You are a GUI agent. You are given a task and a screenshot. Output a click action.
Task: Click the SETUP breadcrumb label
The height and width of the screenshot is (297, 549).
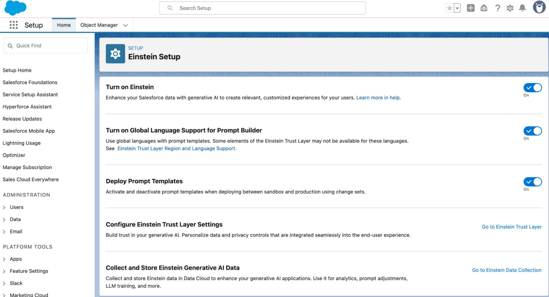(136, 48)
